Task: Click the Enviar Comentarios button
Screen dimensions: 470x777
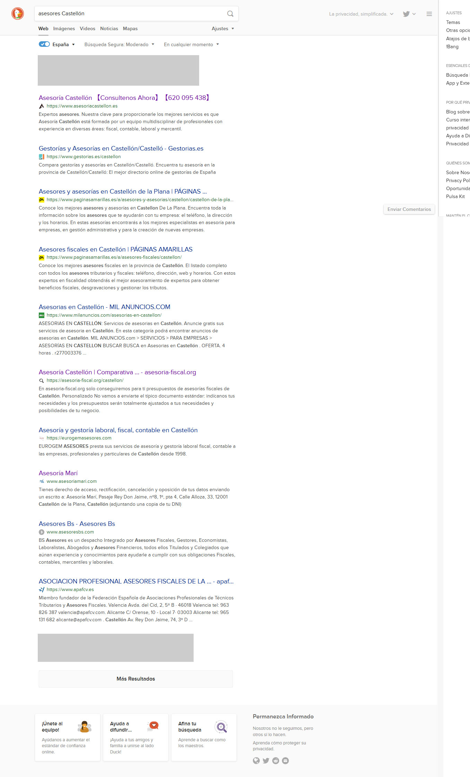Action: point(409,209)
